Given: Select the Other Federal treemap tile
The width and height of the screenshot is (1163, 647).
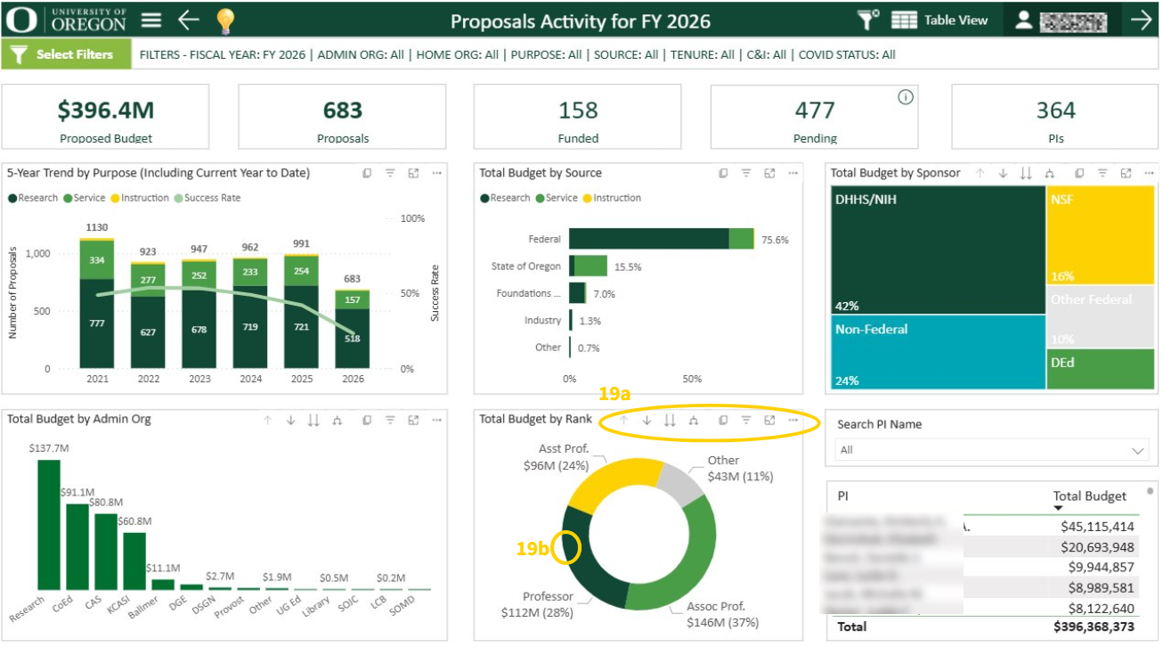Looking at the screenshot, I should pyautogui.click(x=1102, y=316).
